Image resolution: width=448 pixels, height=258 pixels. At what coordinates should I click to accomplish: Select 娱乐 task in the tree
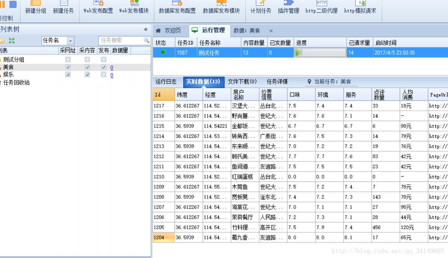coord(8,74)
